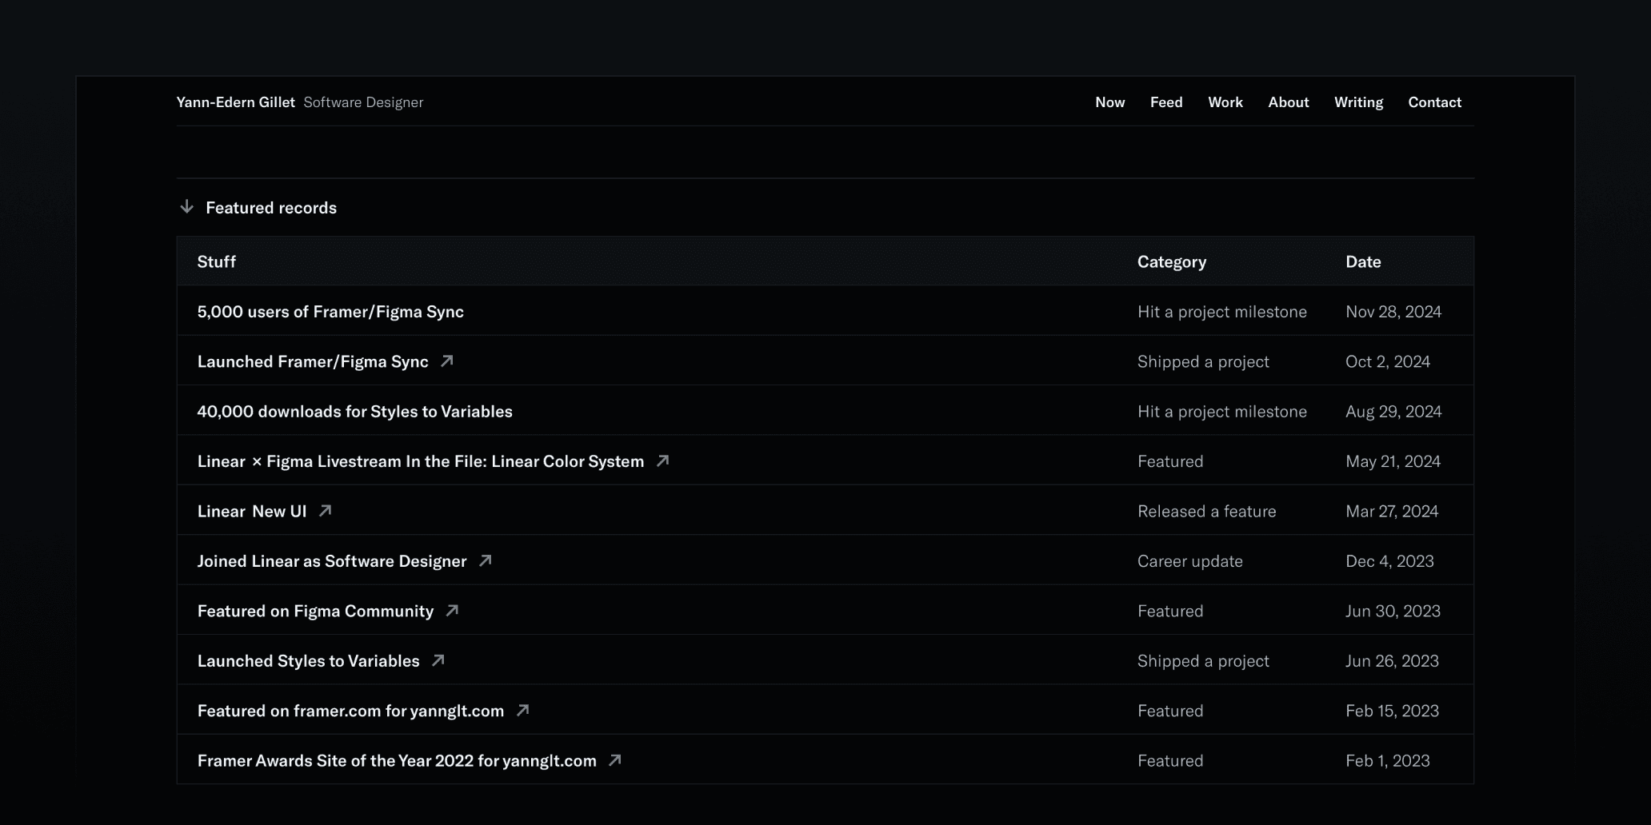Image resolution: width=1651 pixels, height=825 pixels.
Task: Click the 'Oct 2, 2024' date cell
Action: 1388,361
